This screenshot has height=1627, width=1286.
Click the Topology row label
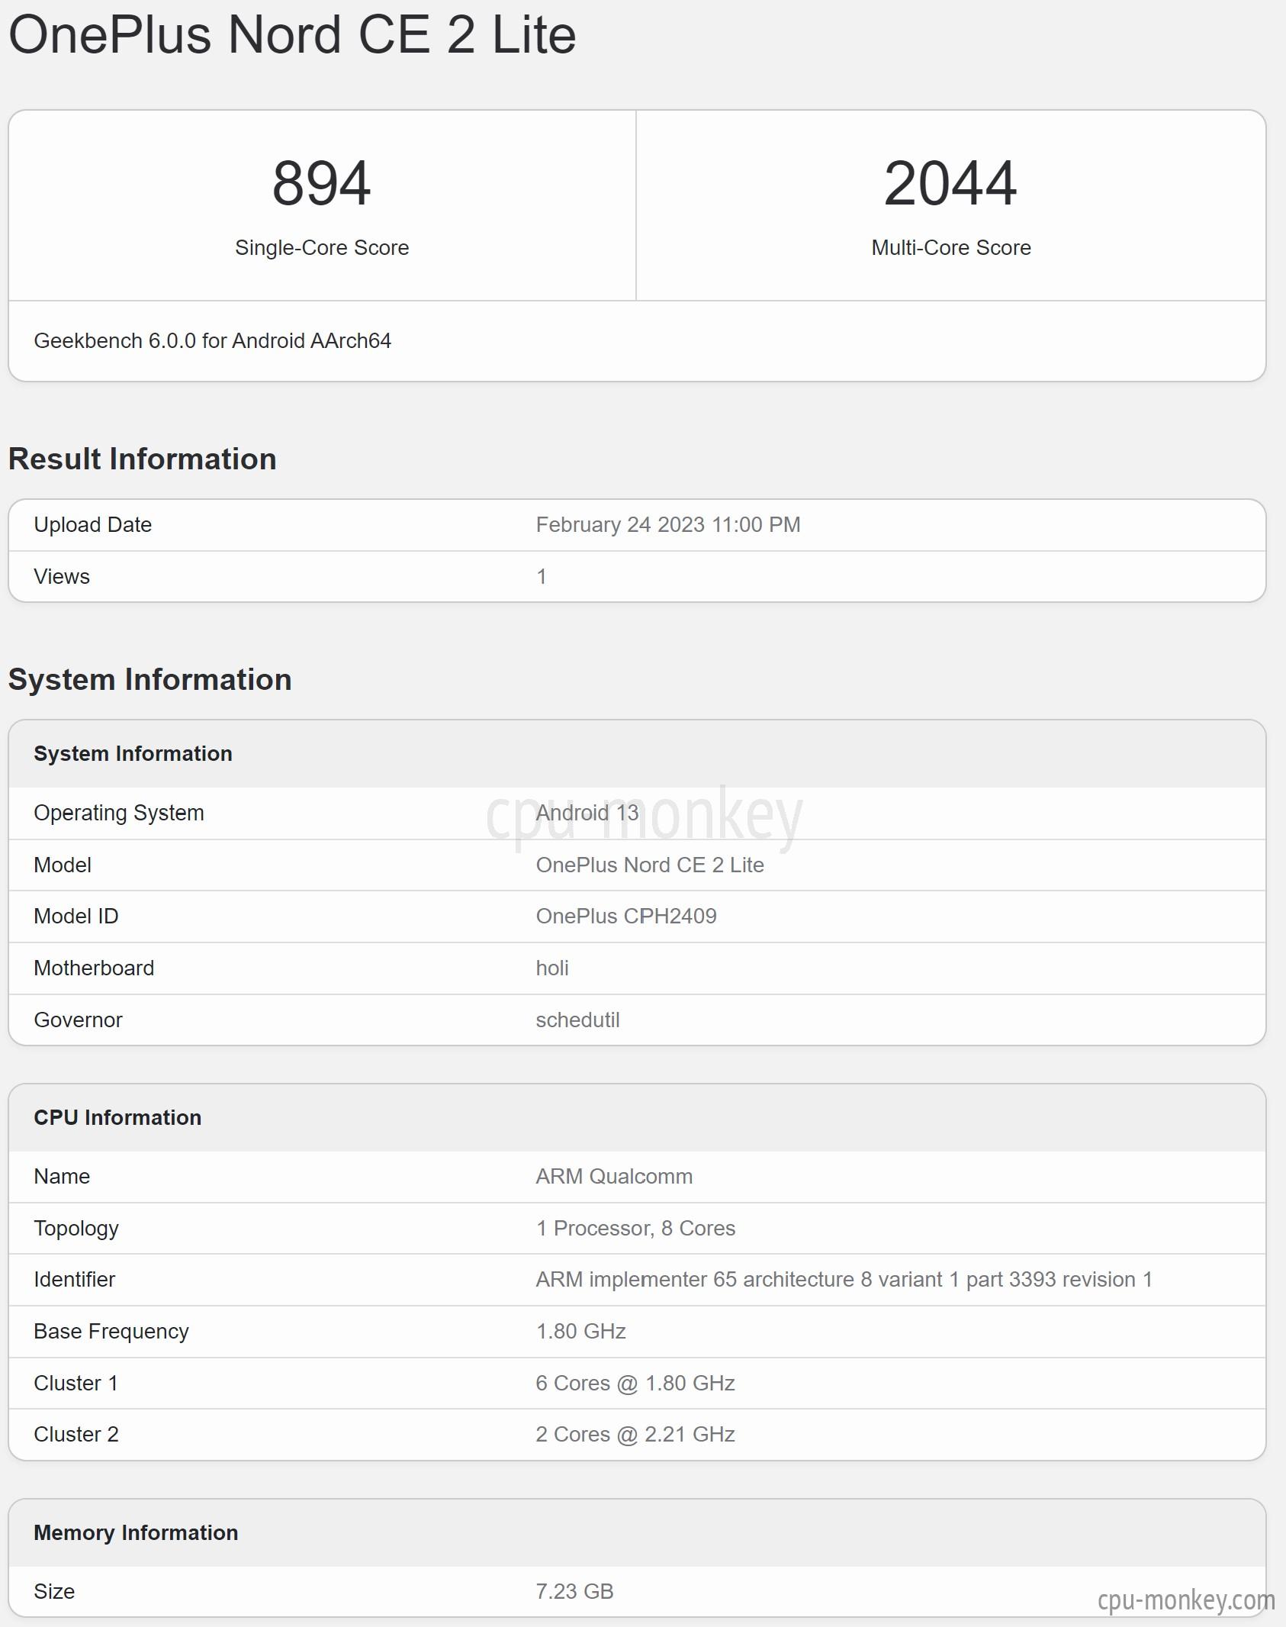(x=76, y=1229)
